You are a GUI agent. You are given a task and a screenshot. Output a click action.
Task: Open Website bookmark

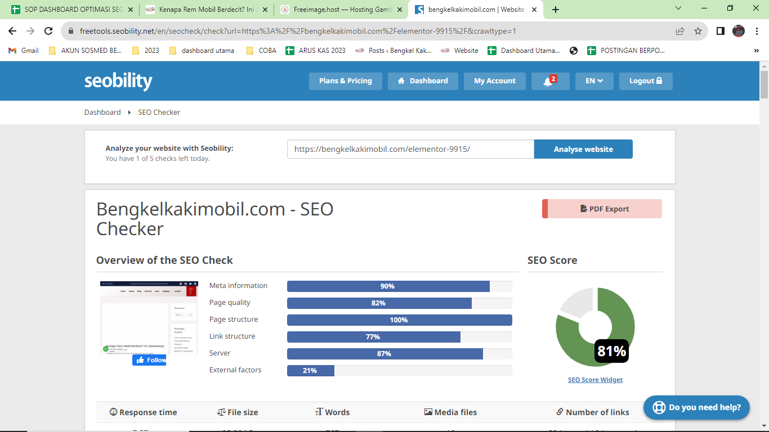(460, 50)
